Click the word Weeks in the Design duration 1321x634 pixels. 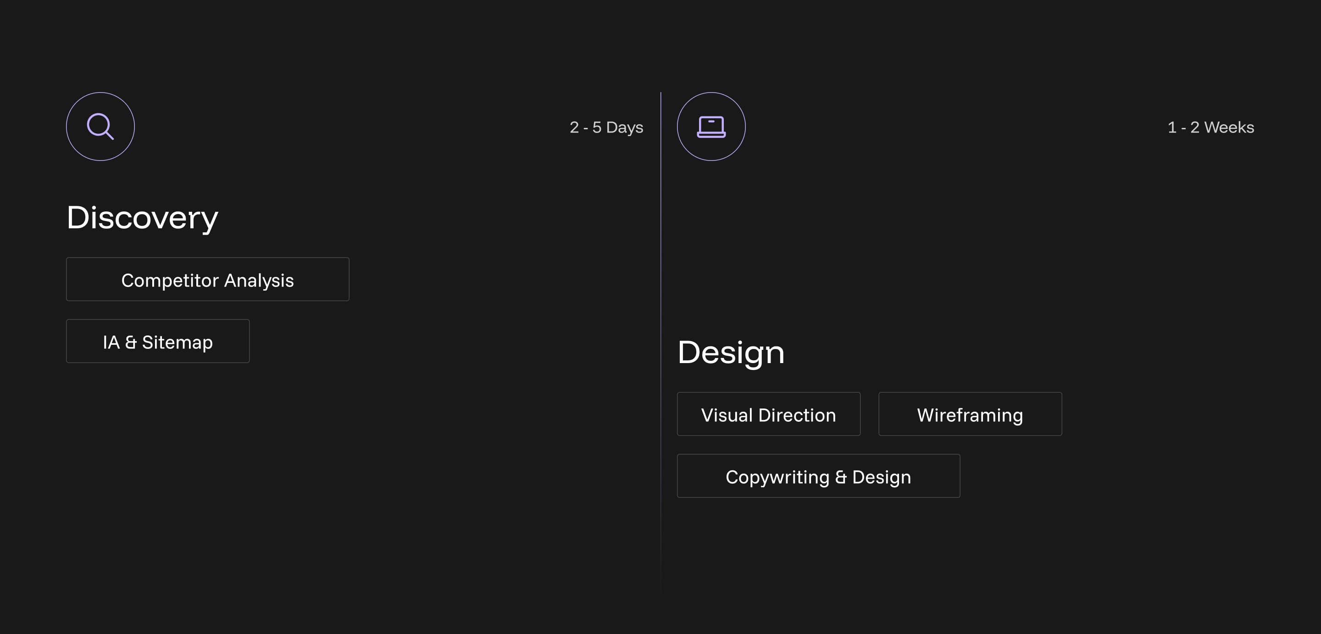click(x=1229, y=127)
